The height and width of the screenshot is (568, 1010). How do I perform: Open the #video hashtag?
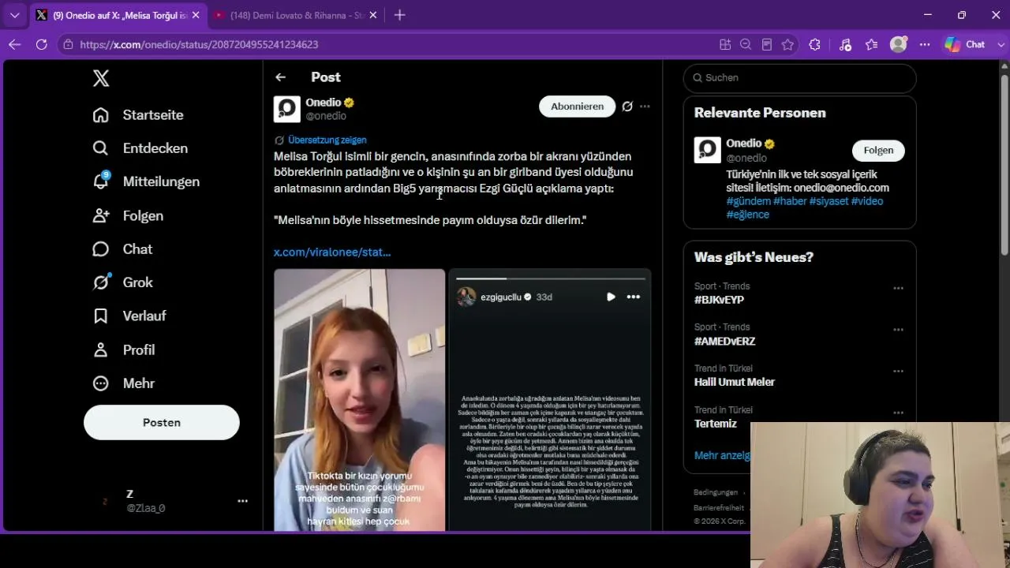[867, 201]
